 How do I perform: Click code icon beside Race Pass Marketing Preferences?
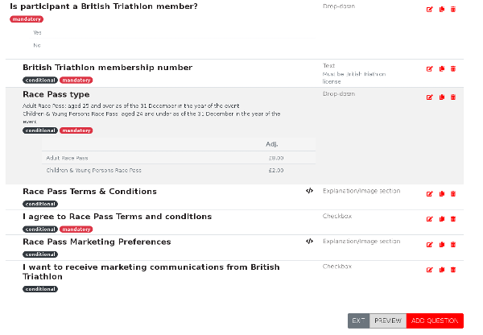[309, 242]
